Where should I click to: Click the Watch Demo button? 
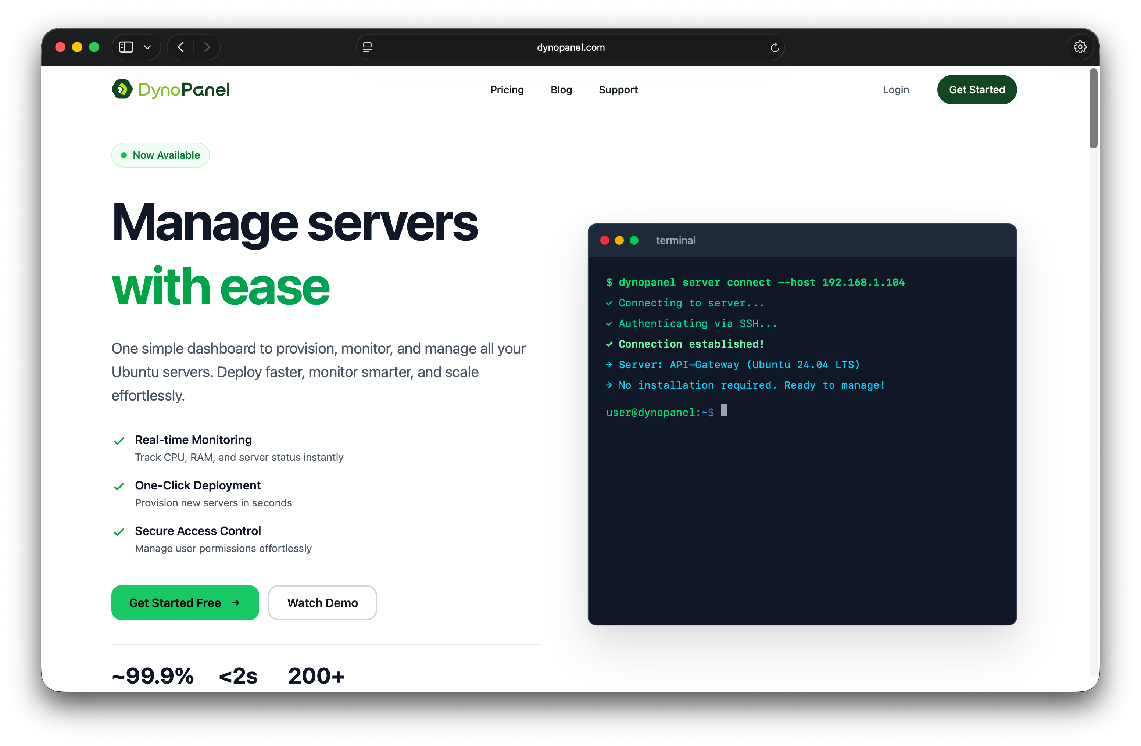(x=322, y=602)
